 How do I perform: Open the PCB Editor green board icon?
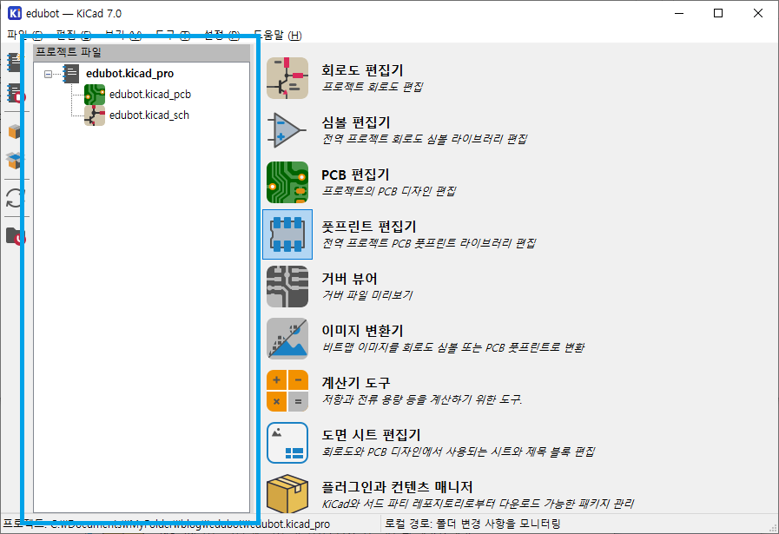coord(287,182)
